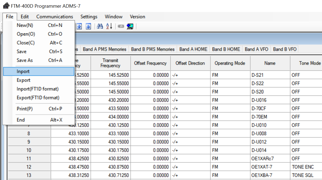
Task: Open the Window menu
Action: (x=114, y=16)
